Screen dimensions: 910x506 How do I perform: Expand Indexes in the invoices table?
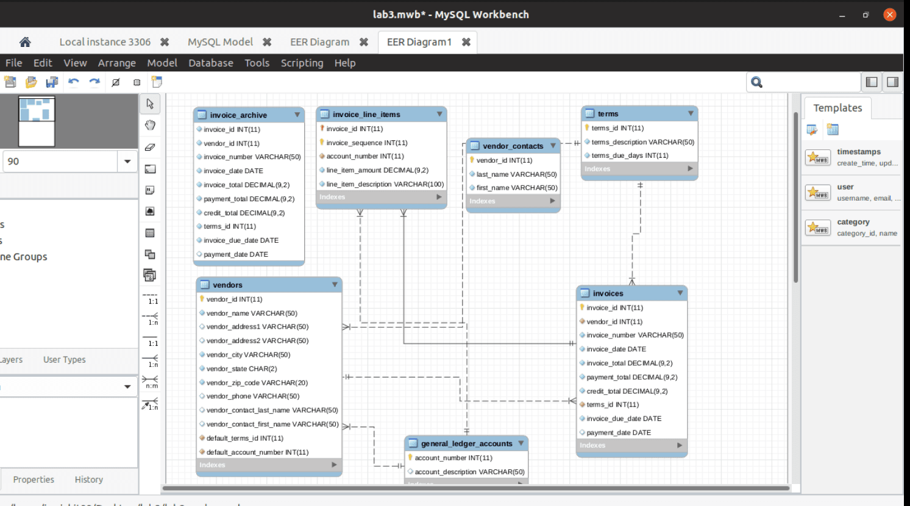point(680,446)
